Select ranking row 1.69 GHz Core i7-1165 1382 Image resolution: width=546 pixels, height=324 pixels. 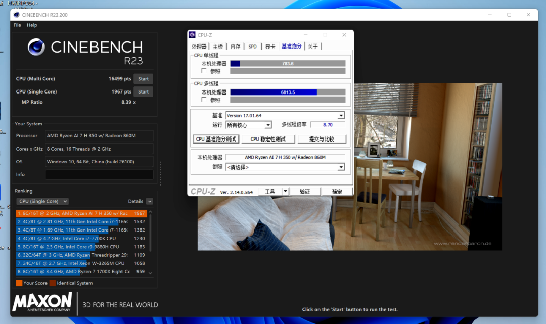tap(81, 229)
